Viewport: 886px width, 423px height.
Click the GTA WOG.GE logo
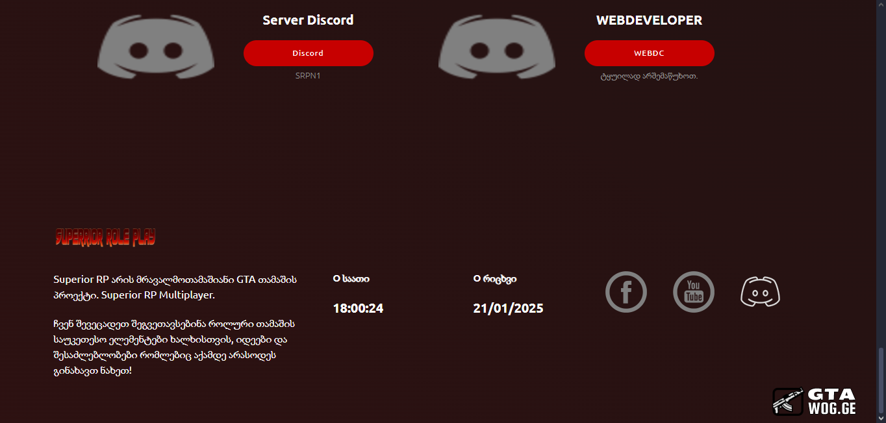click(x=815, y=402)
